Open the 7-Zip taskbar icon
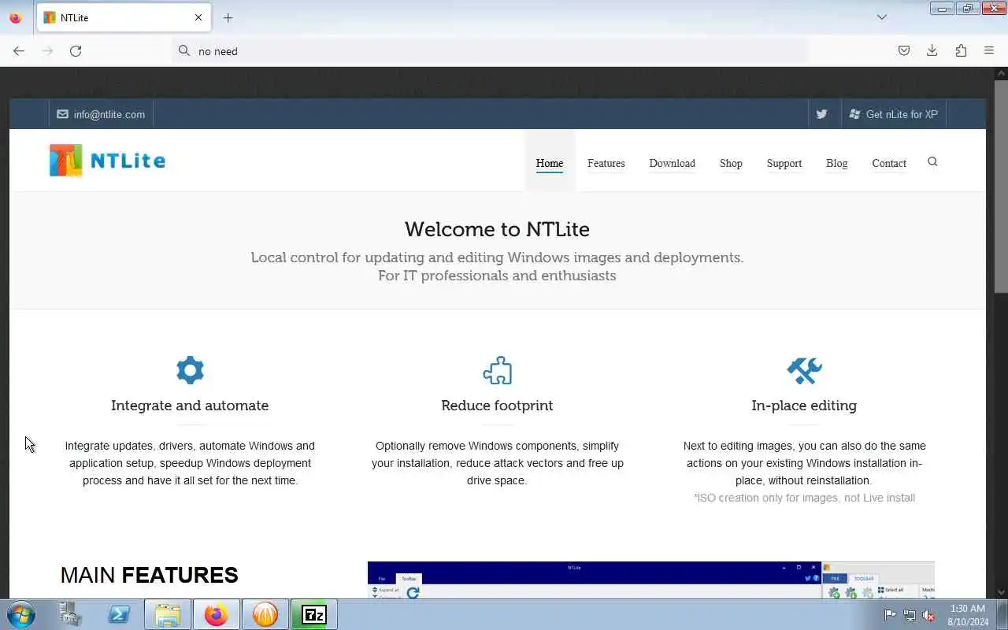The image size is (1008, 630). click(314, 614)
